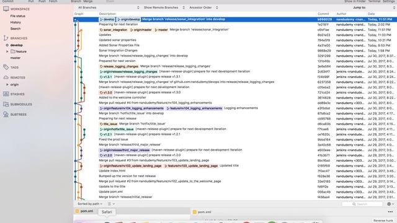This screenshot has height=223, width=397.
Task: Select commit 'Fixed the prod issue'
Action: coord(235,139)
